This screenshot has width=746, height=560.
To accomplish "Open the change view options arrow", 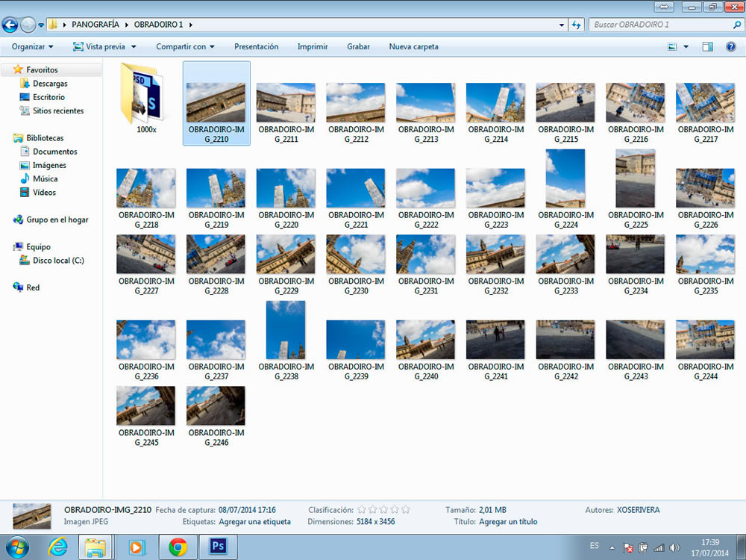I will click(686, 46).
